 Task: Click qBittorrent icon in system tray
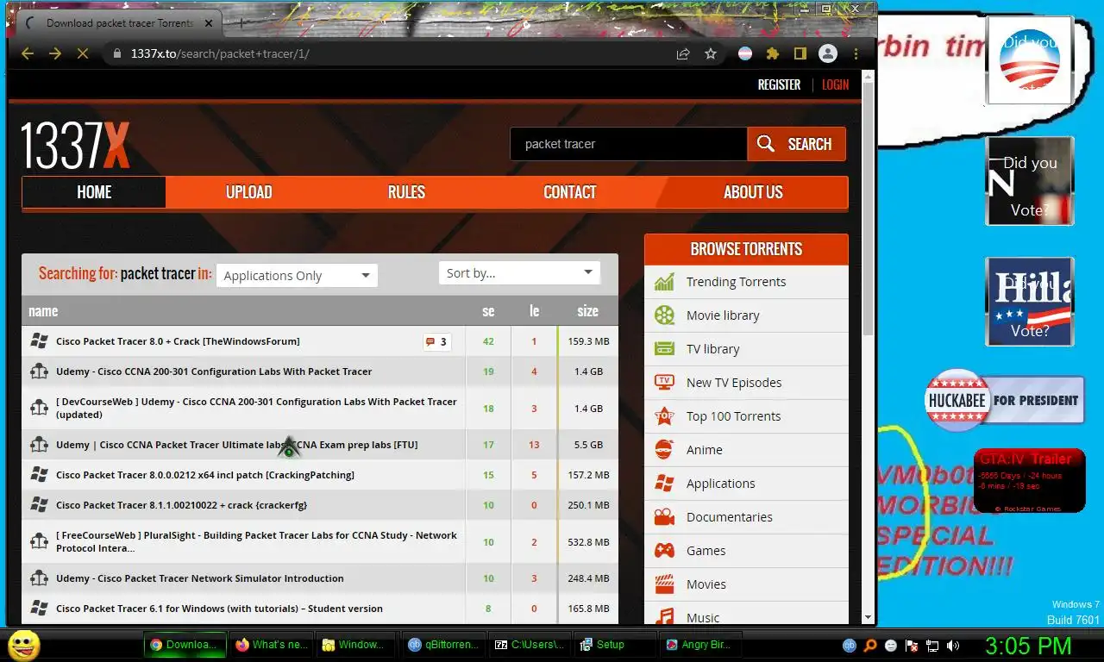point(849,645)
